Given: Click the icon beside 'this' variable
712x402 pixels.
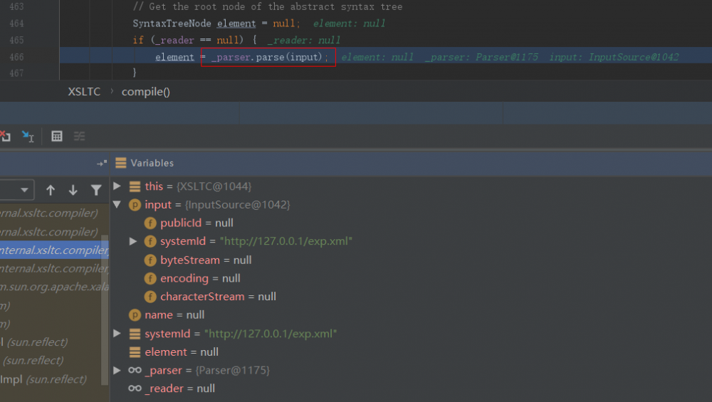Looking at the screenshot, I should (135, 186).
